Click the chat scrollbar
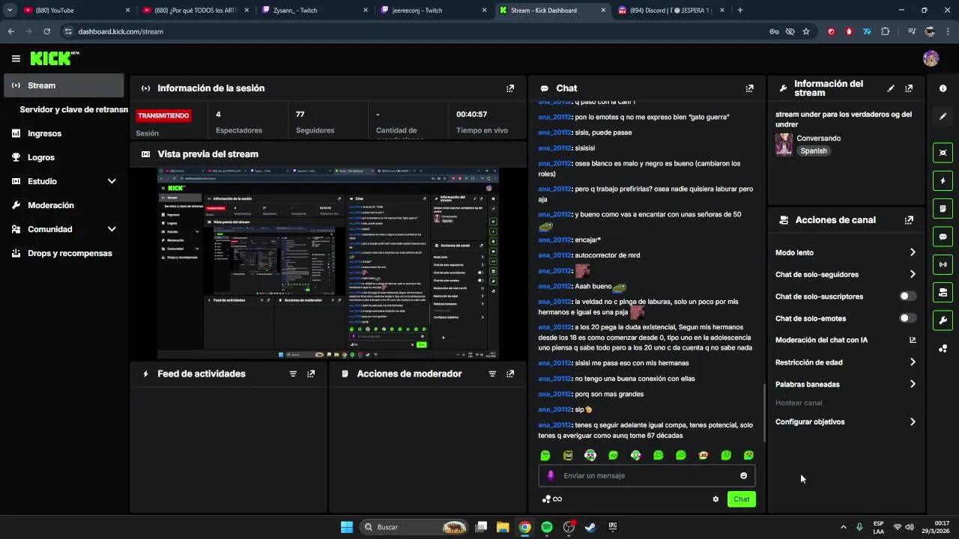This screenshot has height=539, width=959. click(763, 413)
